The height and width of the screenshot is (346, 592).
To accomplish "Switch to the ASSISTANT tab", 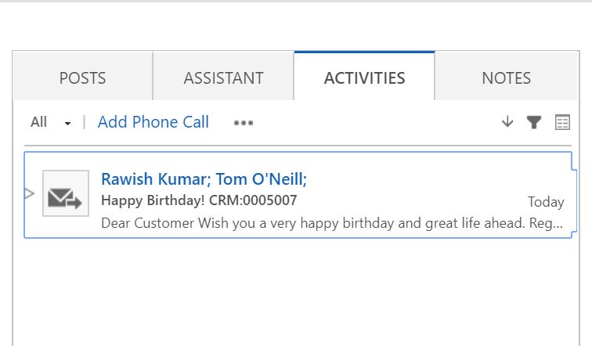I will [x=223, y=77].
